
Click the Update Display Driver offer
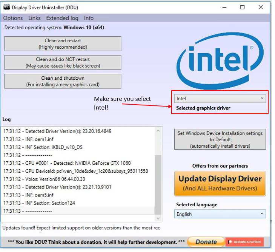click(x=220, y=184)
